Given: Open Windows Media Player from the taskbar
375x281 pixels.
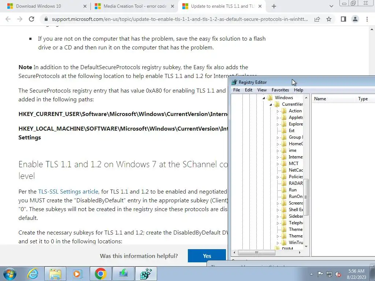Looking at the screenshot, I should (x=77, y=274).
